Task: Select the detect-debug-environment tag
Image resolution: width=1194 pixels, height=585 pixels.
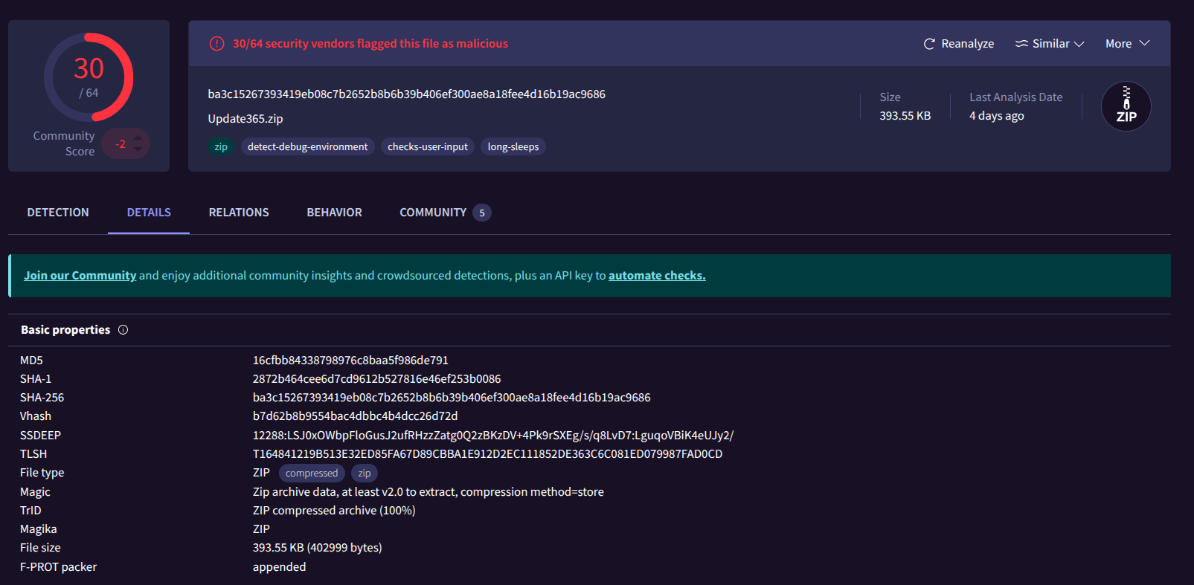Action: click(x=307, y=147)
